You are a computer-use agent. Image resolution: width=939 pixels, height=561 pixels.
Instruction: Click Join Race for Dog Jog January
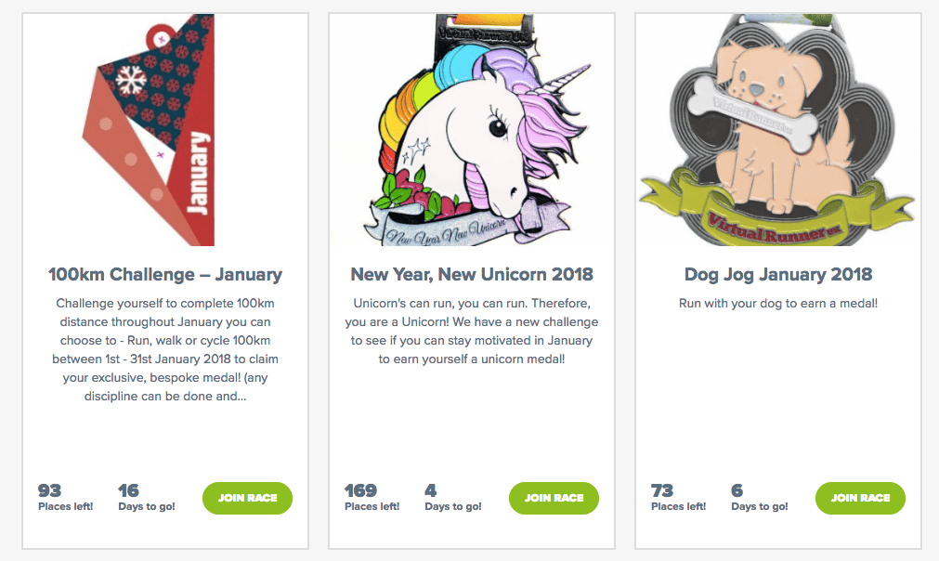pos(861,498)
